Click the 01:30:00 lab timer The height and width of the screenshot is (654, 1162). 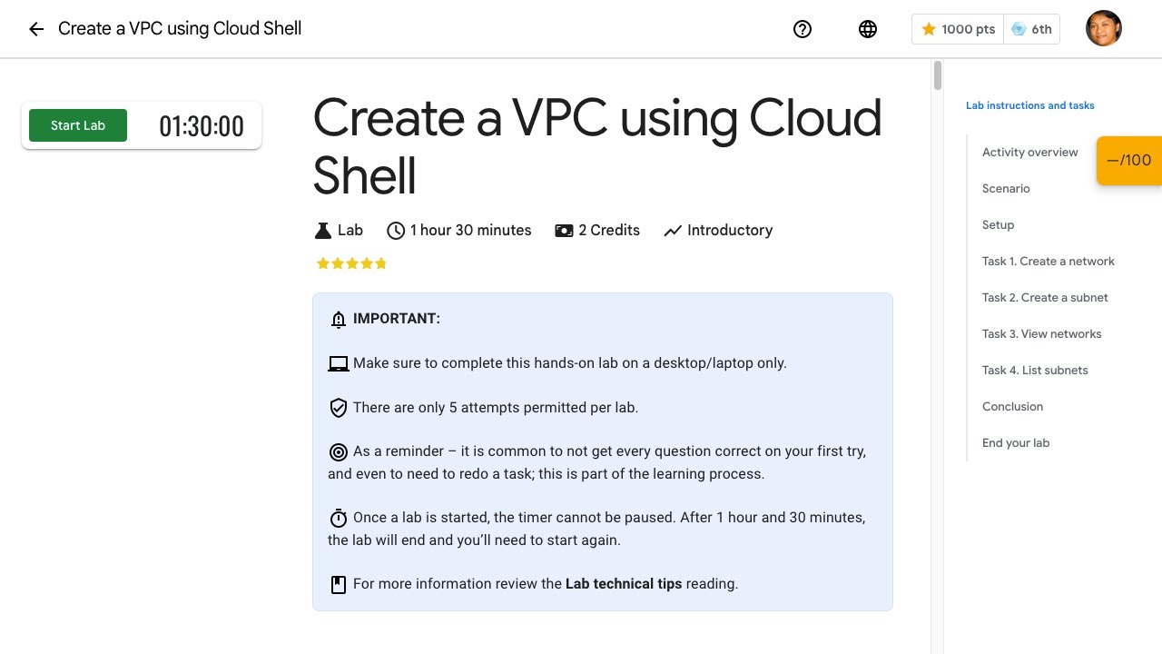coord(202,126)
